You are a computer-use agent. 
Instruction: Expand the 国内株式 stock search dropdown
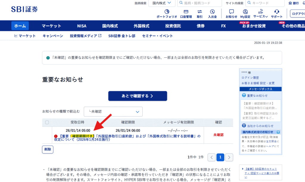coord(162,3)
